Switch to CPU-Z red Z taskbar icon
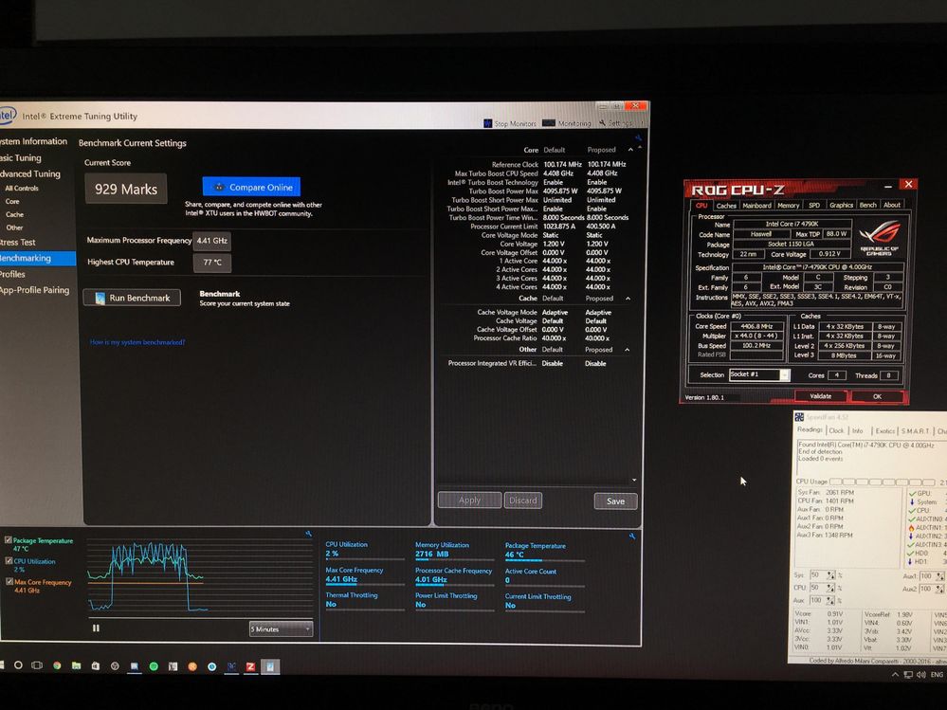Screen dimensions: 947x710 tap(250, 666)
